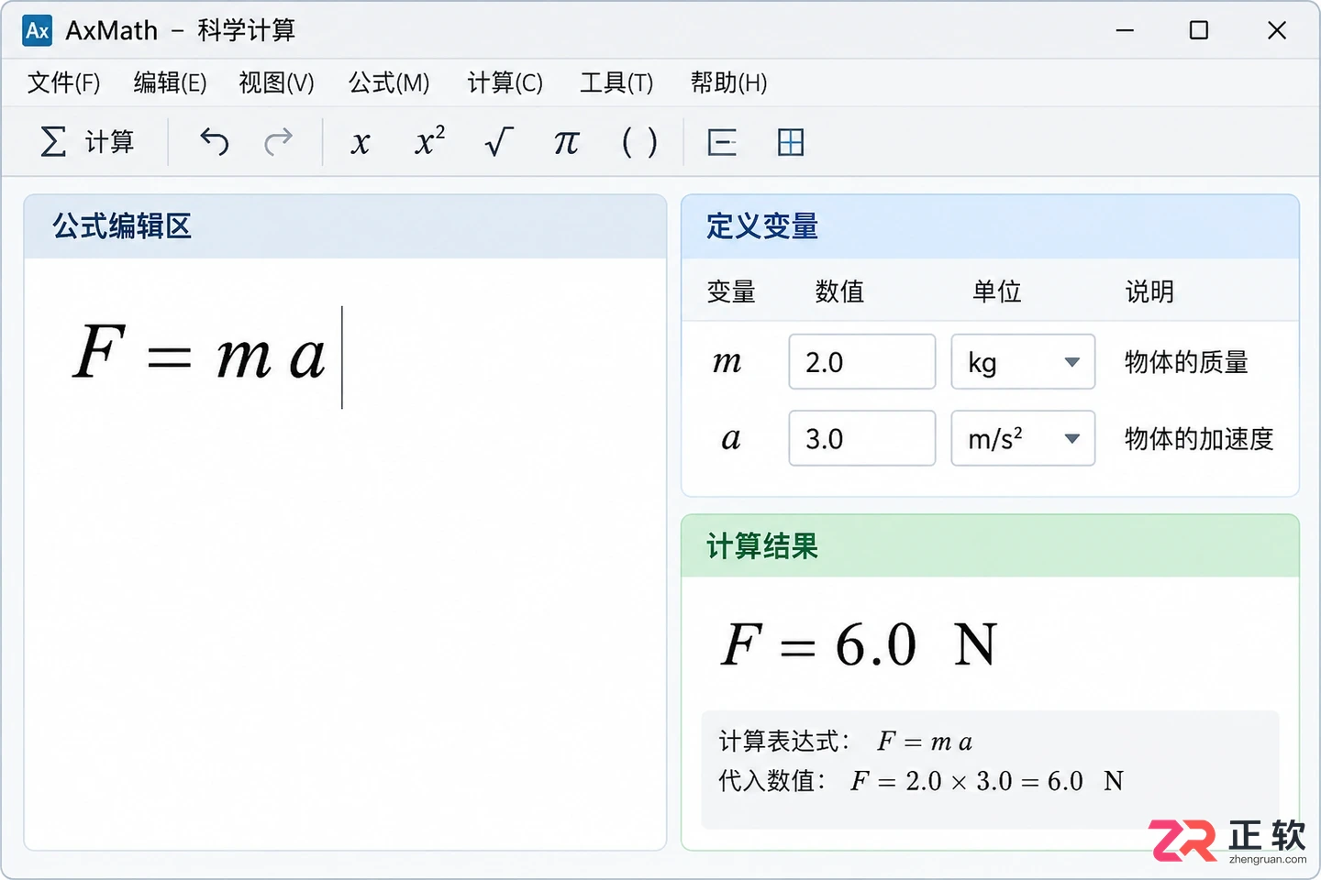Insert pi symbol
This screenshot has width=1321, height=880.
pos(567,143)
